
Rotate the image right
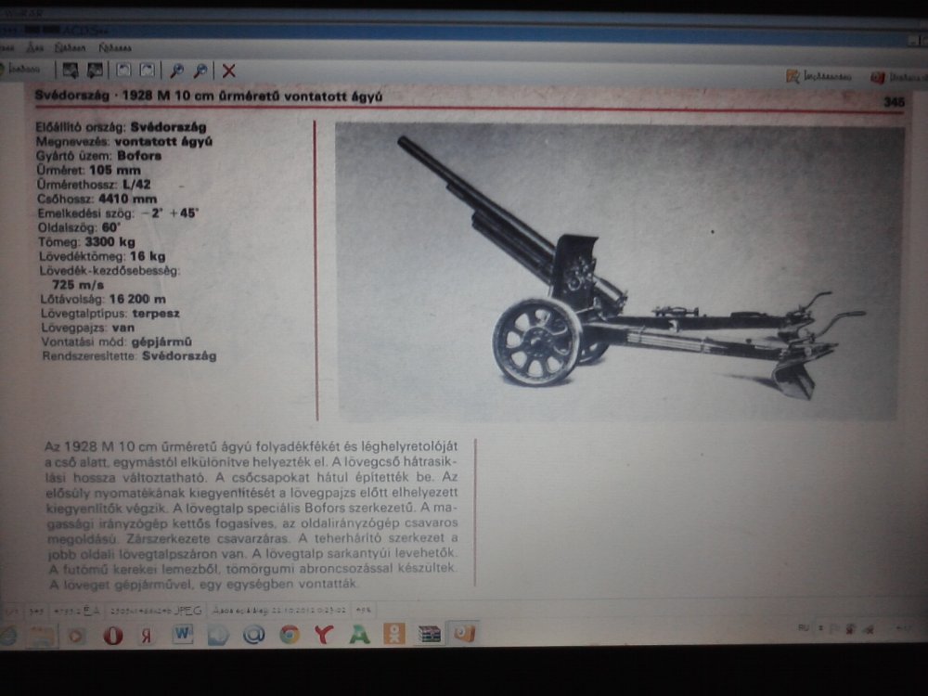148,71
